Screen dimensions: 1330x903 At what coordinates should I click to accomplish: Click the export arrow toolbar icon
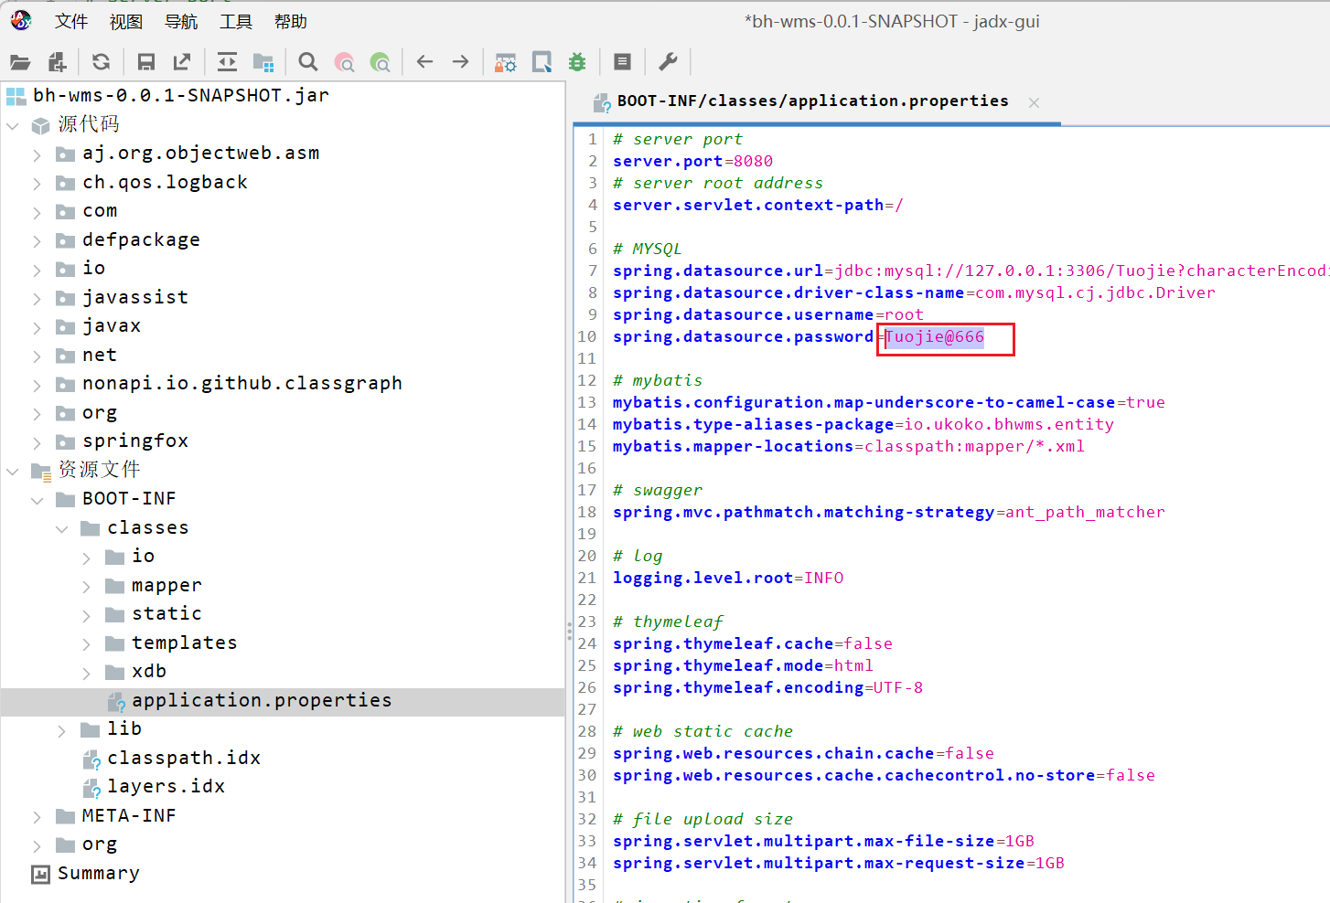[182, 62]
